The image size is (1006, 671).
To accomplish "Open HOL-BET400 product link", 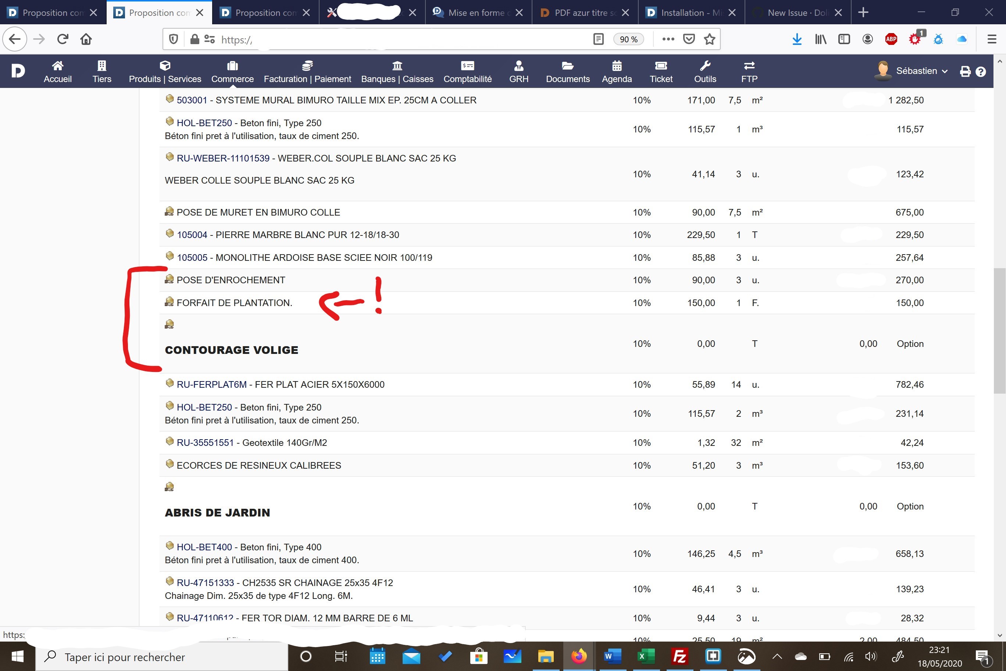I will coord(204,547).
